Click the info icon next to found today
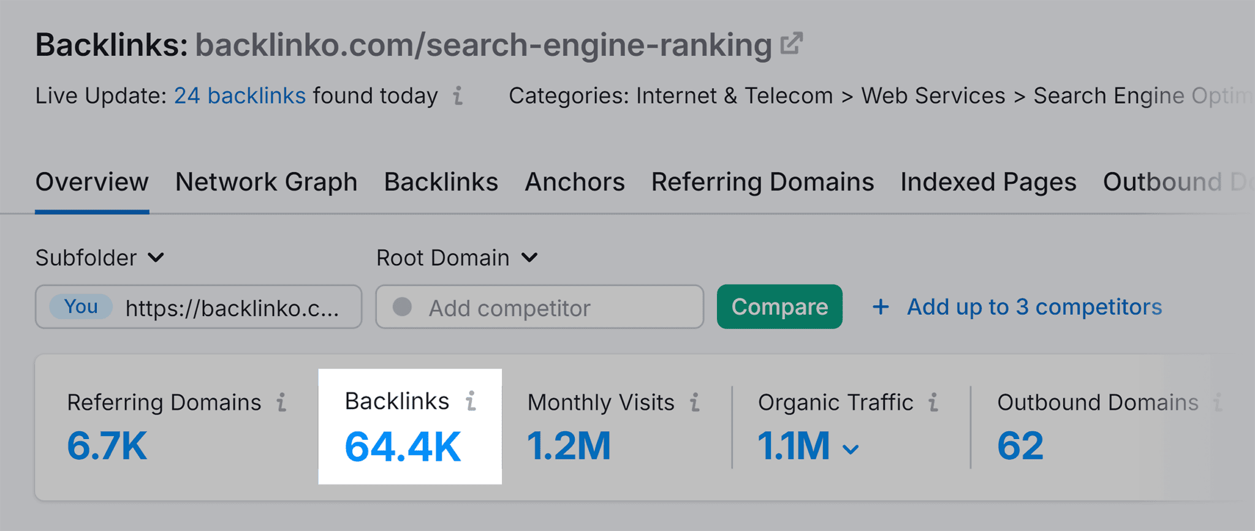Image resolution: width=1255 pixels, height=531 pixels. click(x=457, y=96)
